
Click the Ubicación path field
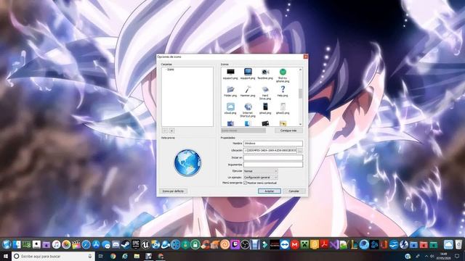[x=270, y=150]
